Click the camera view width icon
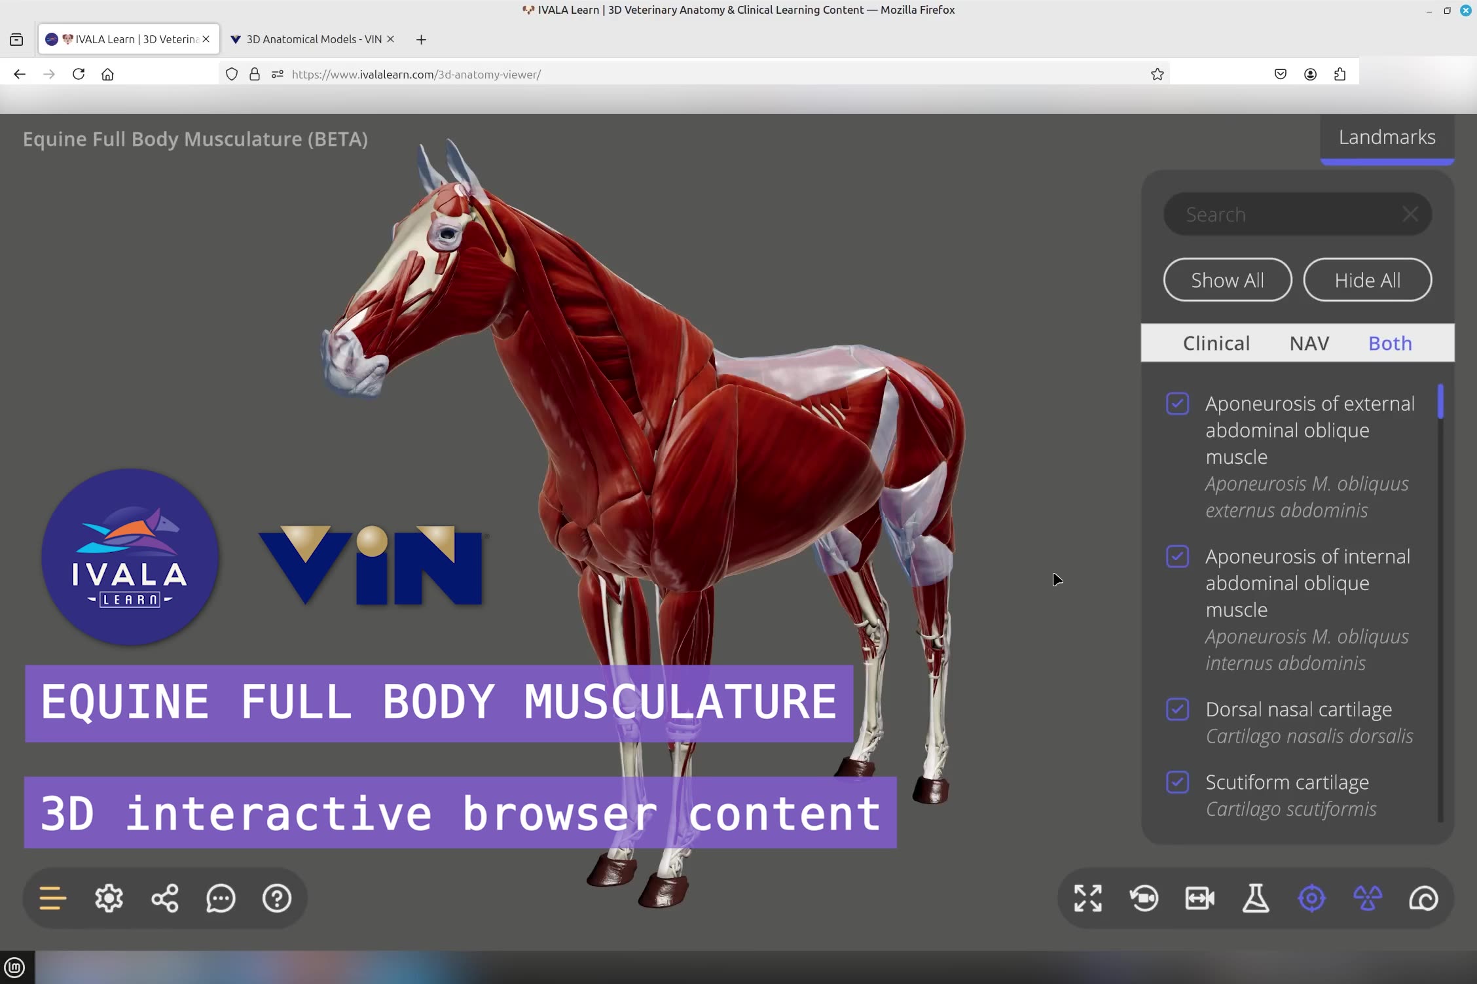 1200,898
